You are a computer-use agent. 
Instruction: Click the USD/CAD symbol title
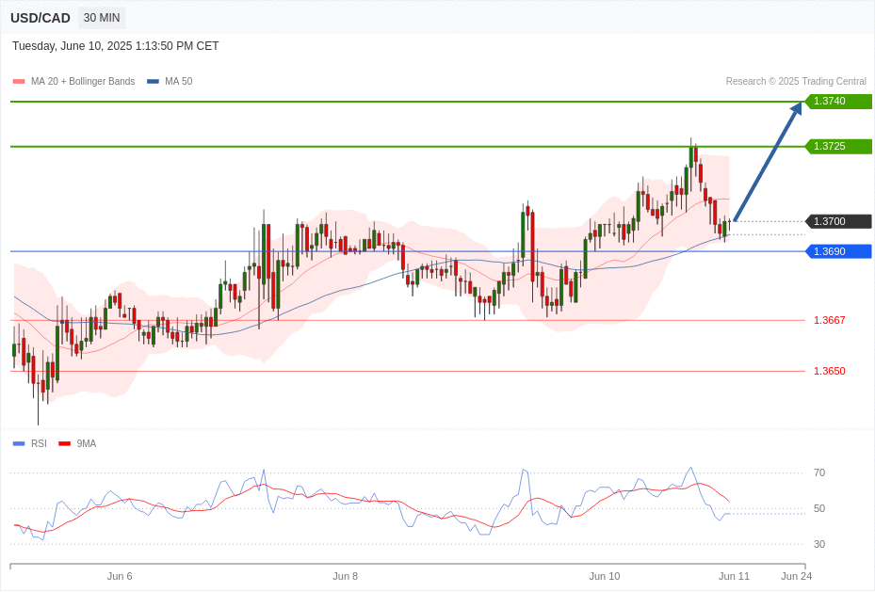click(41, 18)
